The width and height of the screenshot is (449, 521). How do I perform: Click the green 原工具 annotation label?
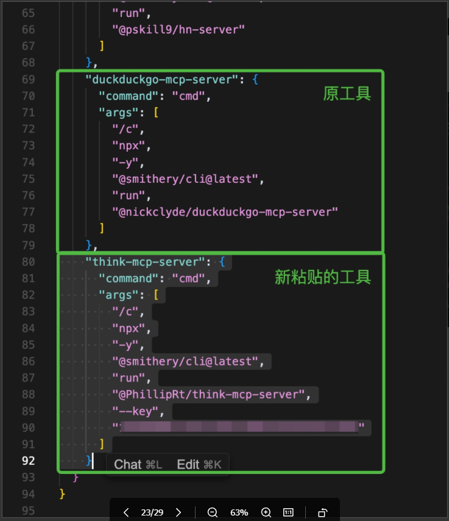(x=347, y=94)
